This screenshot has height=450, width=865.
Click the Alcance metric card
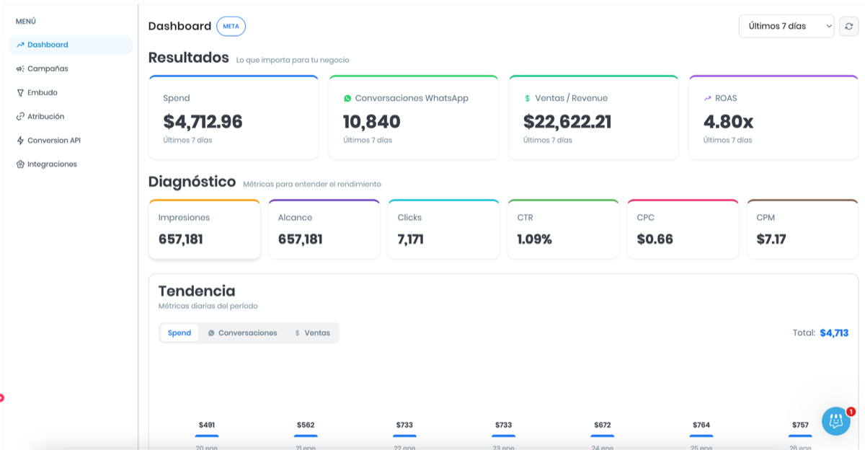point(324,229)
